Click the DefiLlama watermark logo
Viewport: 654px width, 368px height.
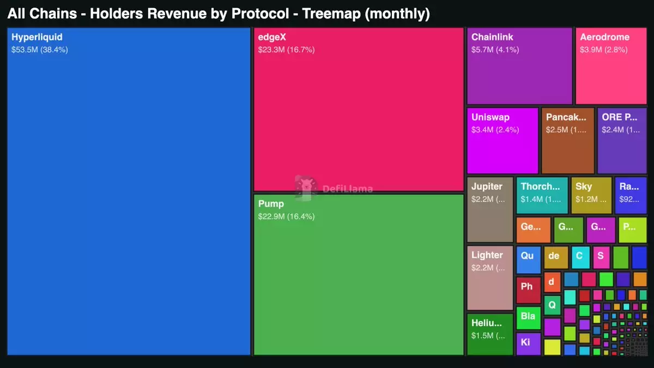click(334, 188)
